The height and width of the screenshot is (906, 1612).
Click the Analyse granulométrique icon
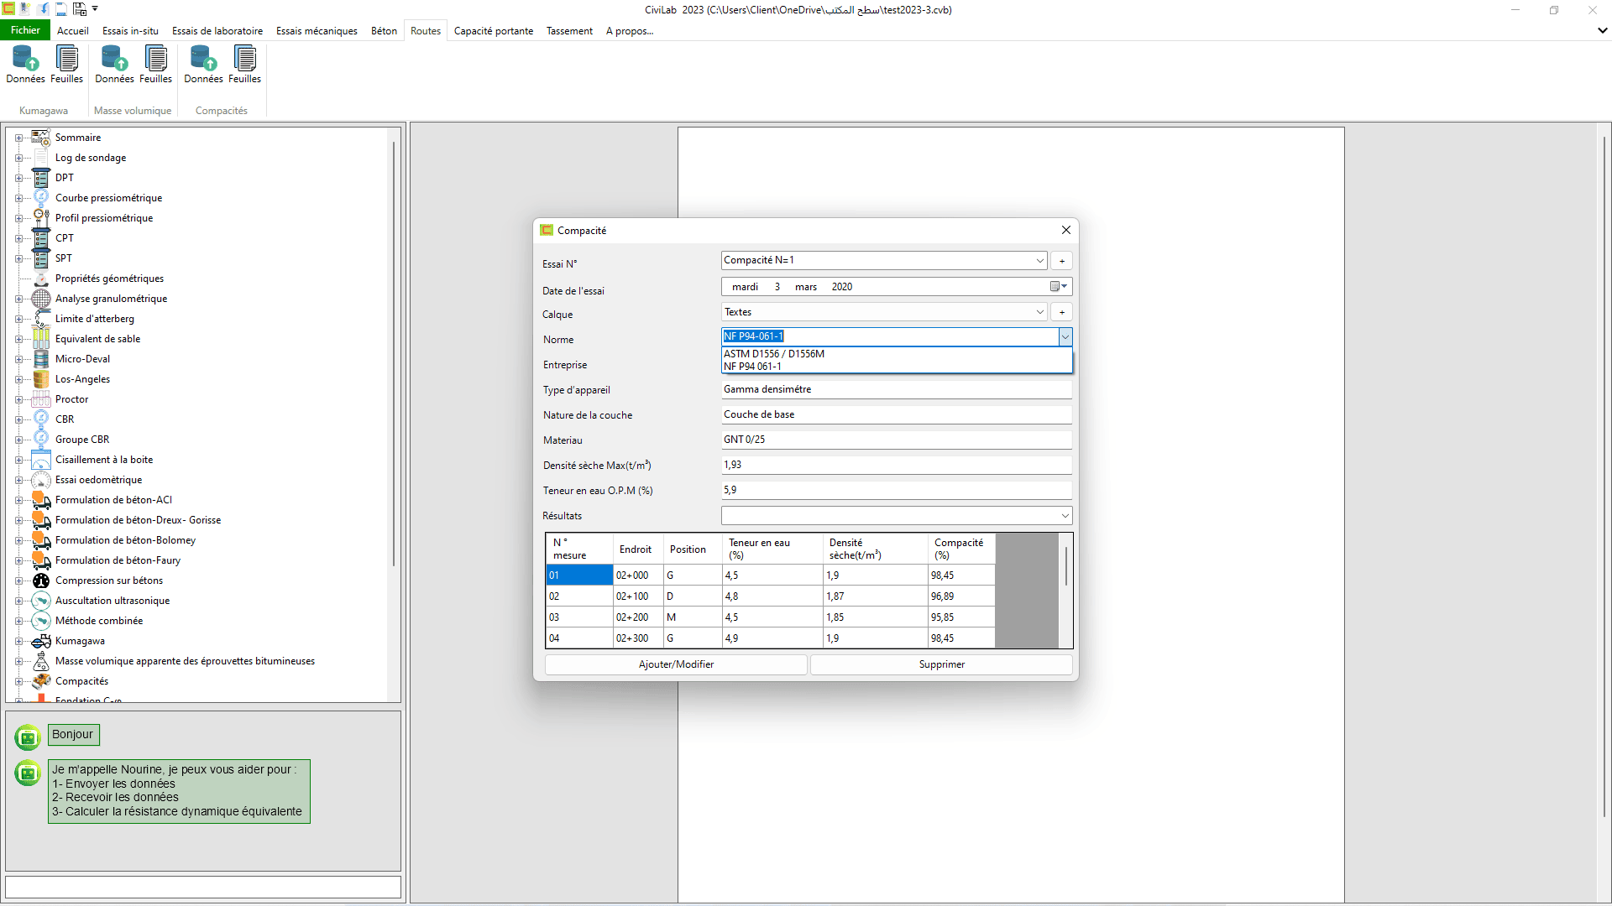(x=41, y=299)
